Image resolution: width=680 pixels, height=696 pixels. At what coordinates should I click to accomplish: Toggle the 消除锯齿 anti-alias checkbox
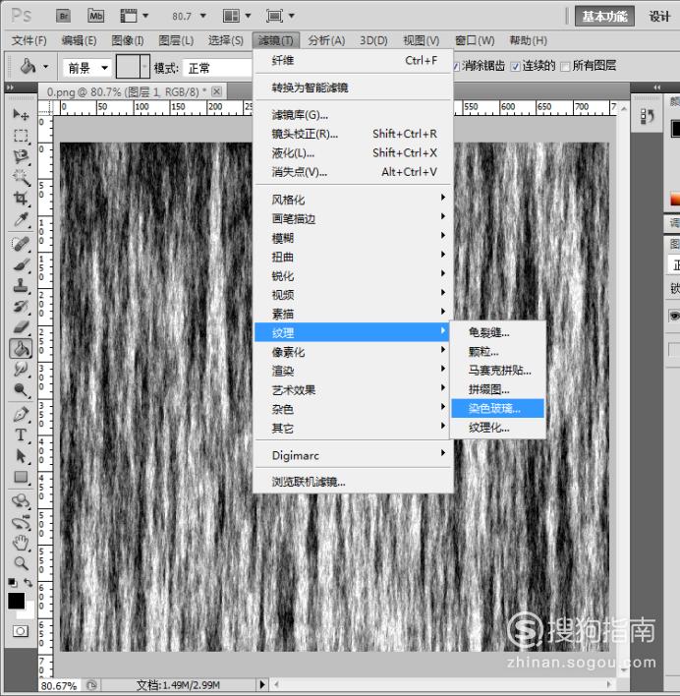[456, 67]
